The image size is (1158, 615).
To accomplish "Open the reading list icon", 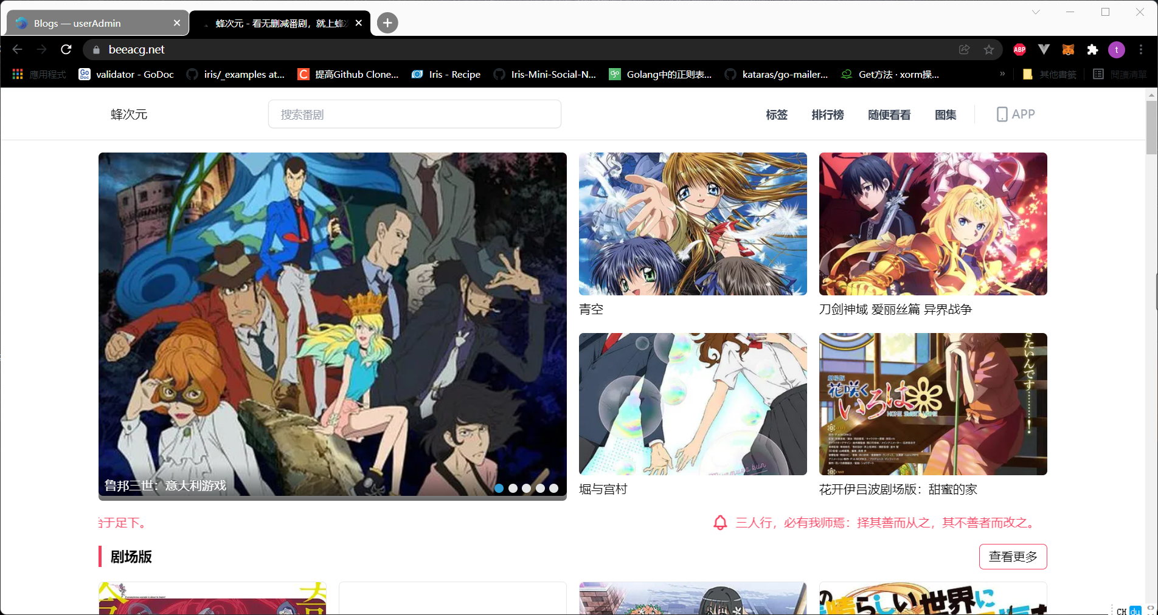I will pyautogui.click(x=1098, y=74).
